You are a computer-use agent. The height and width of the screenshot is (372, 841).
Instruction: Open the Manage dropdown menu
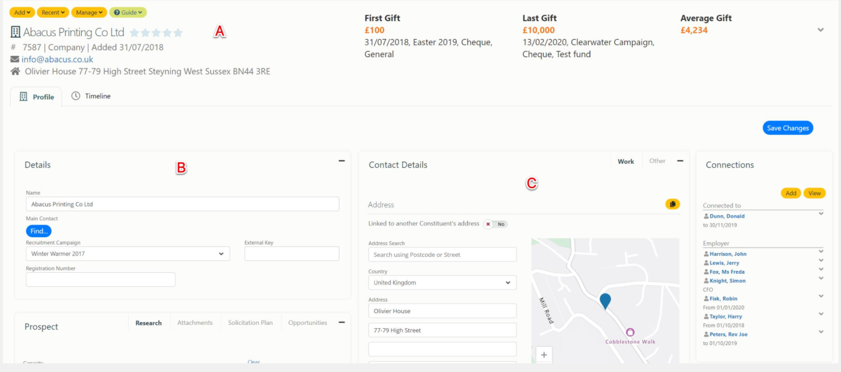pos(89,13)
